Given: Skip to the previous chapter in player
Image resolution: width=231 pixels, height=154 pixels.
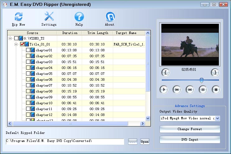Looking at the screenshot, I should (177, 90).
